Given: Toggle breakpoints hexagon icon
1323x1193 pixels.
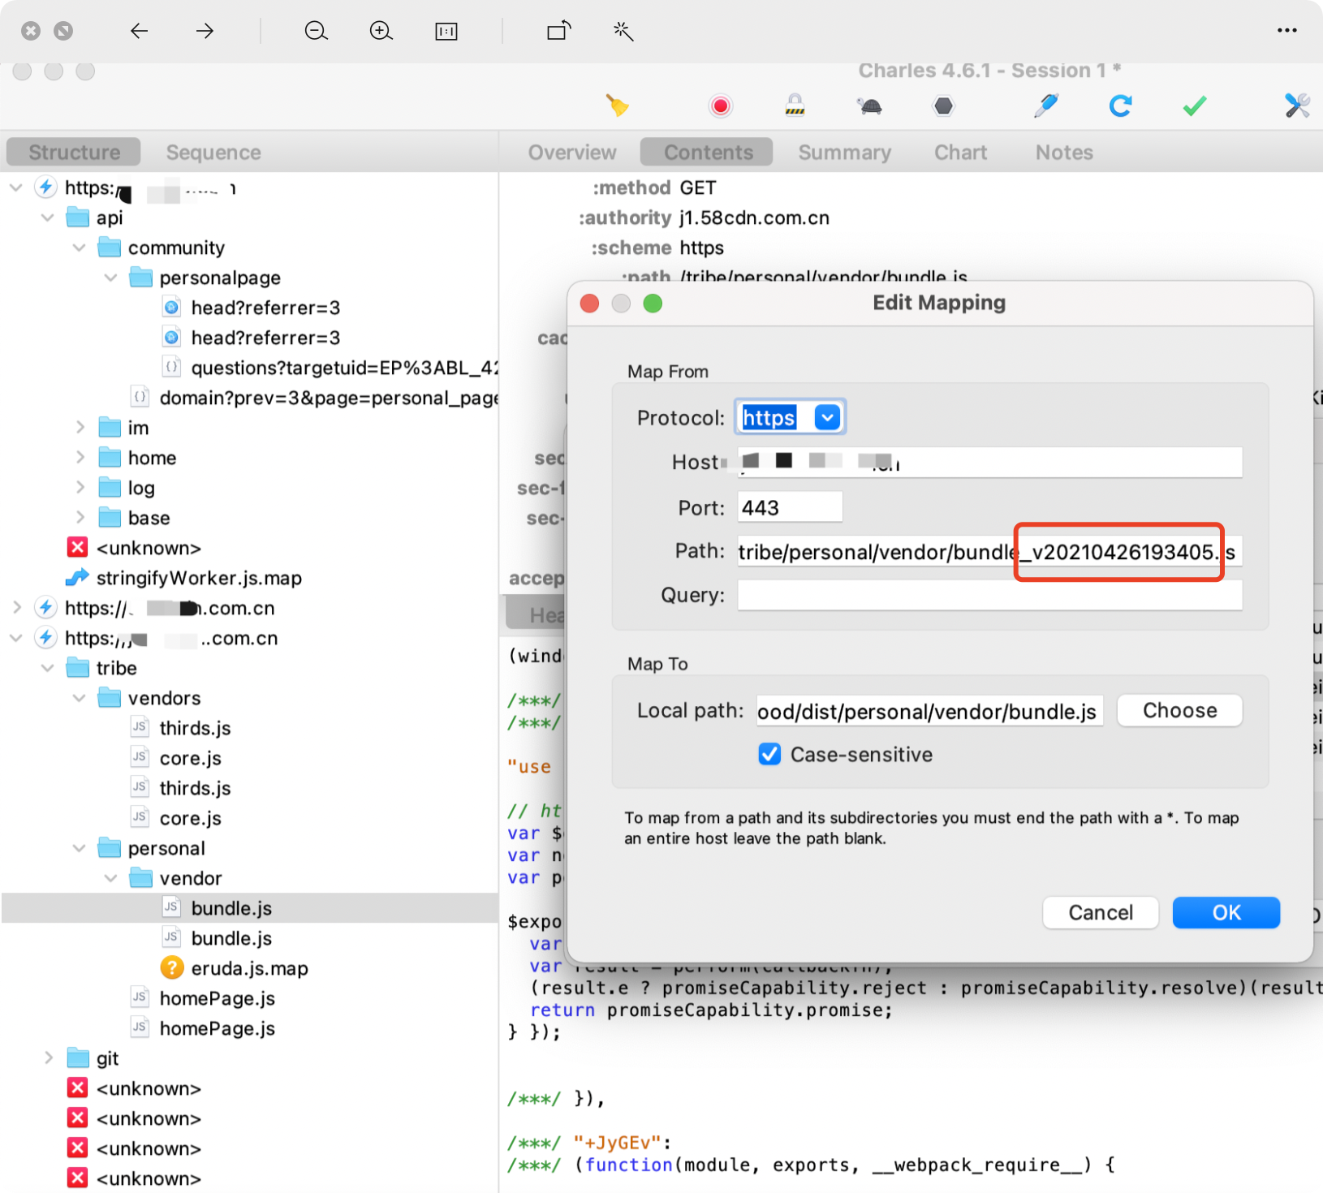Looking at the screenshot, I should point(943,106).
